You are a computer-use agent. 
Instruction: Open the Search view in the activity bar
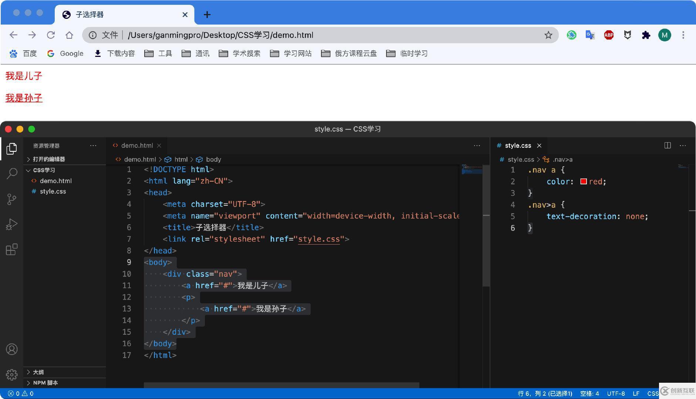click(12, 174)
